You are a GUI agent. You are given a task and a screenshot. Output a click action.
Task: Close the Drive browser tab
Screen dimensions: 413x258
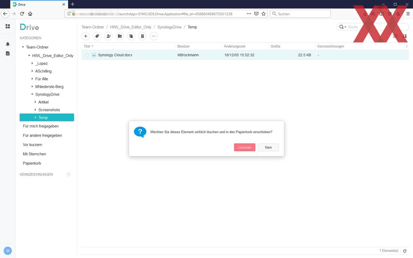coord(64,5)
